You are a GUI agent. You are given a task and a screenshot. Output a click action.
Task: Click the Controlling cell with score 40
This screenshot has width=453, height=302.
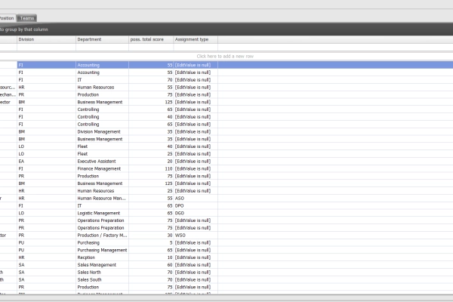(x=102, y=117)
